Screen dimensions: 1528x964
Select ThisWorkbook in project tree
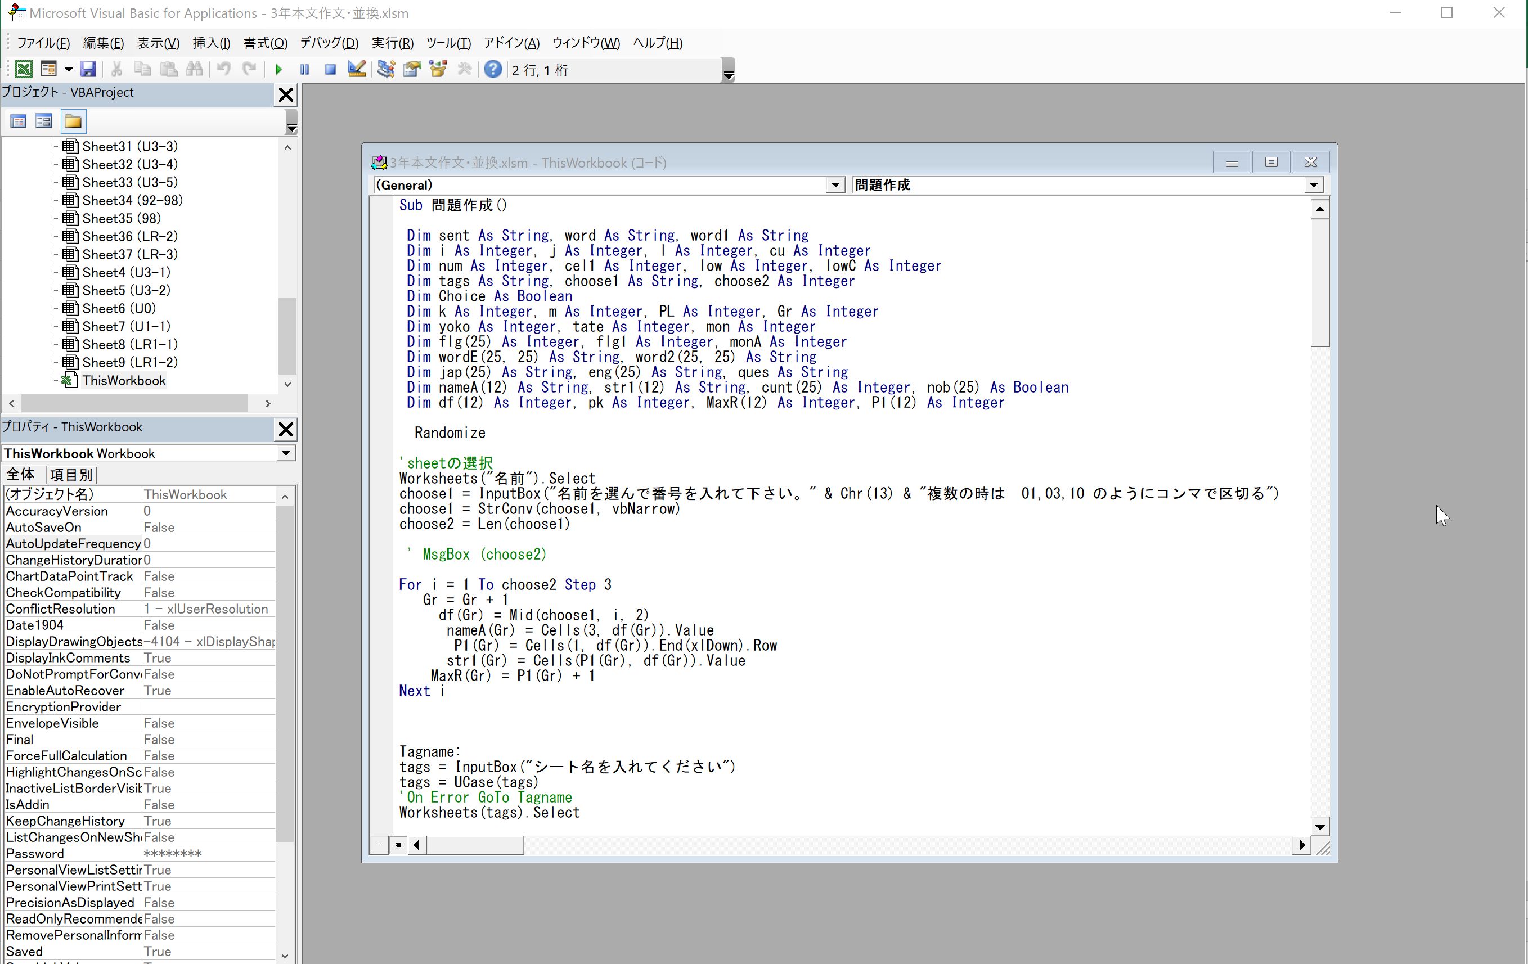(124, 381)
